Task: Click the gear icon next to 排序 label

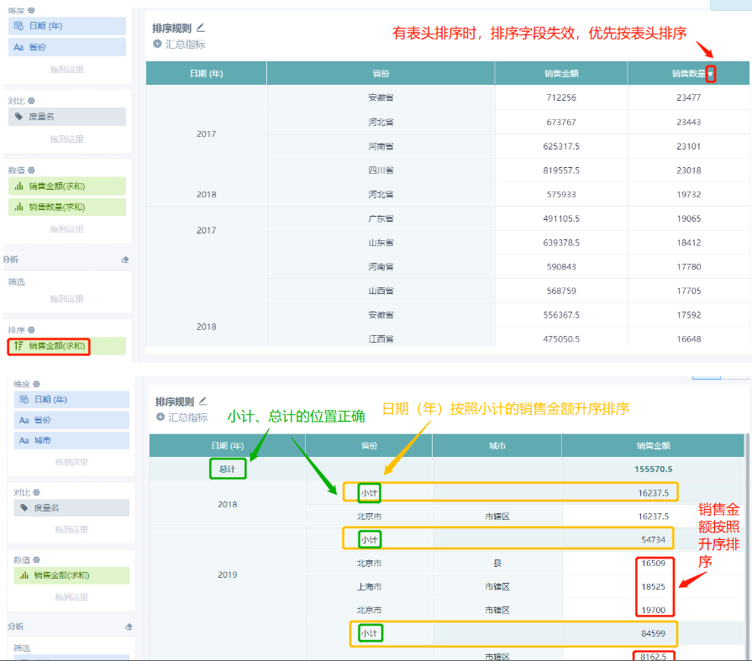Action: (x=32, y=330)
